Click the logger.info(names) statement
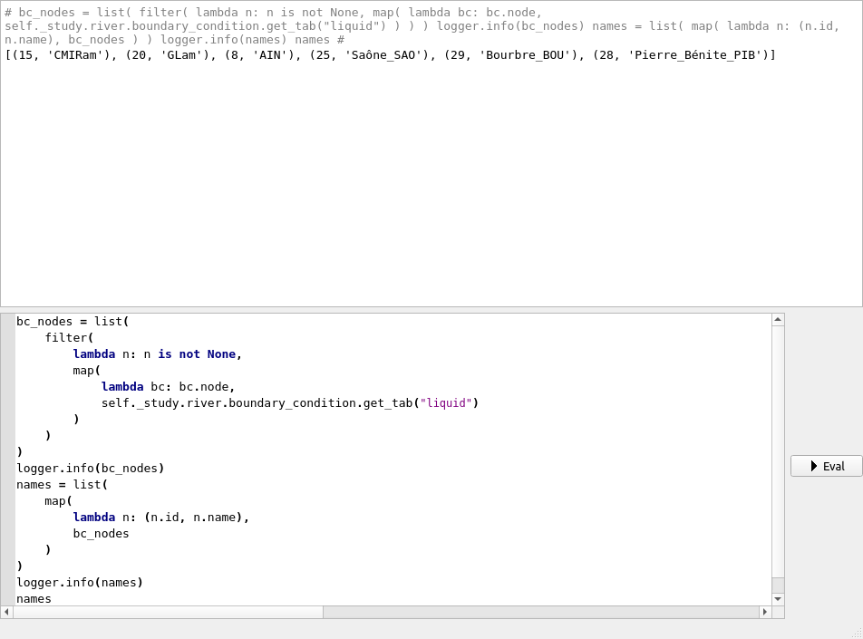 click(79, 582)
